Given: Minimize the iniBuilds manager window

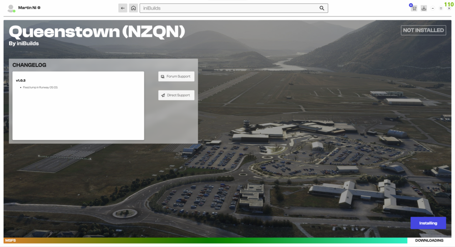Looking at the screenshot, I should click(433, 8).
